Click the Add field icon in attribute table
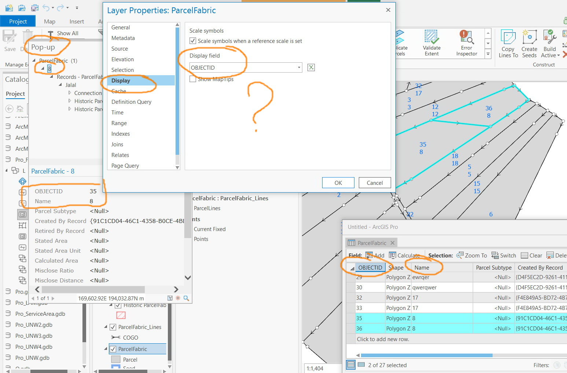The image size is (567, 373). pyautogui.click(x=369, y=255)
